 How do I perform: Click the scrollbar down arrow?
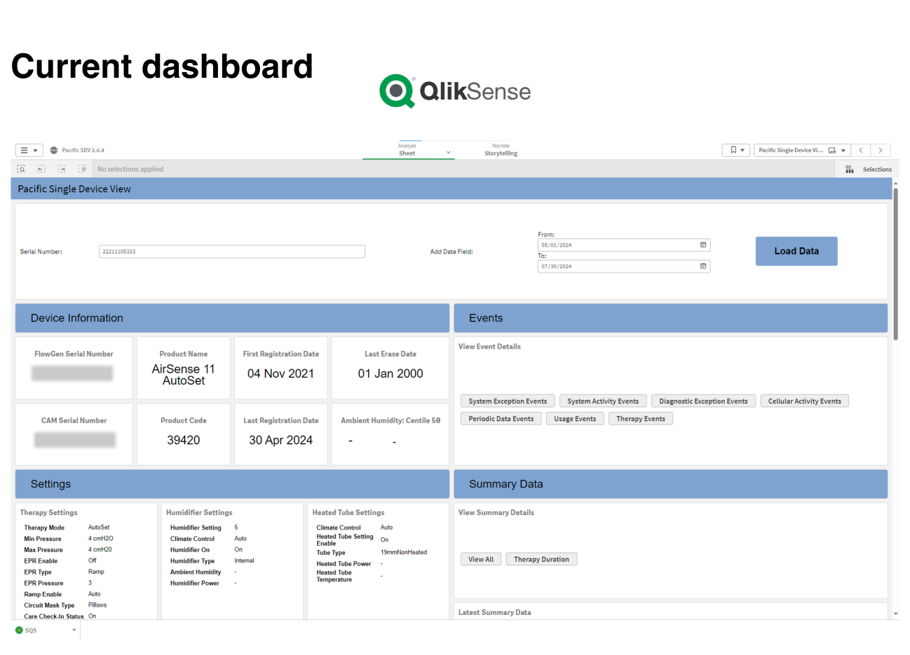tap(895, 614)
